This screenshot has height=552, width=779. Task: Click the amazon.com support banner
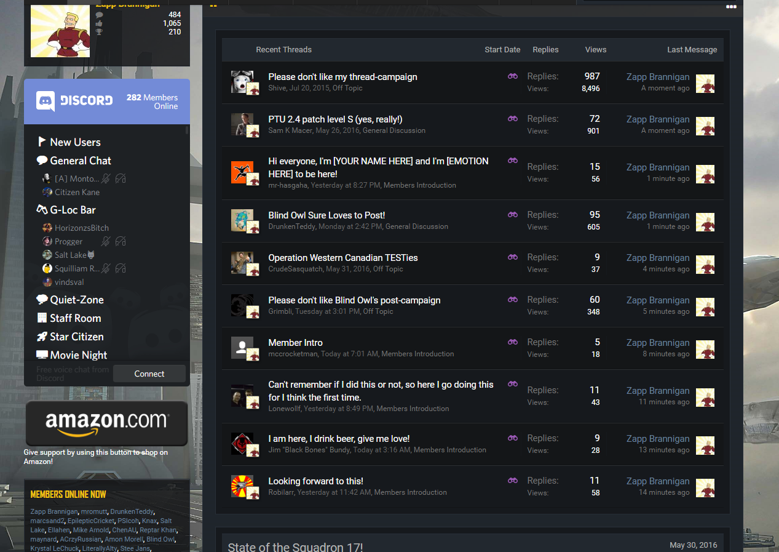(x=107, y=423)
